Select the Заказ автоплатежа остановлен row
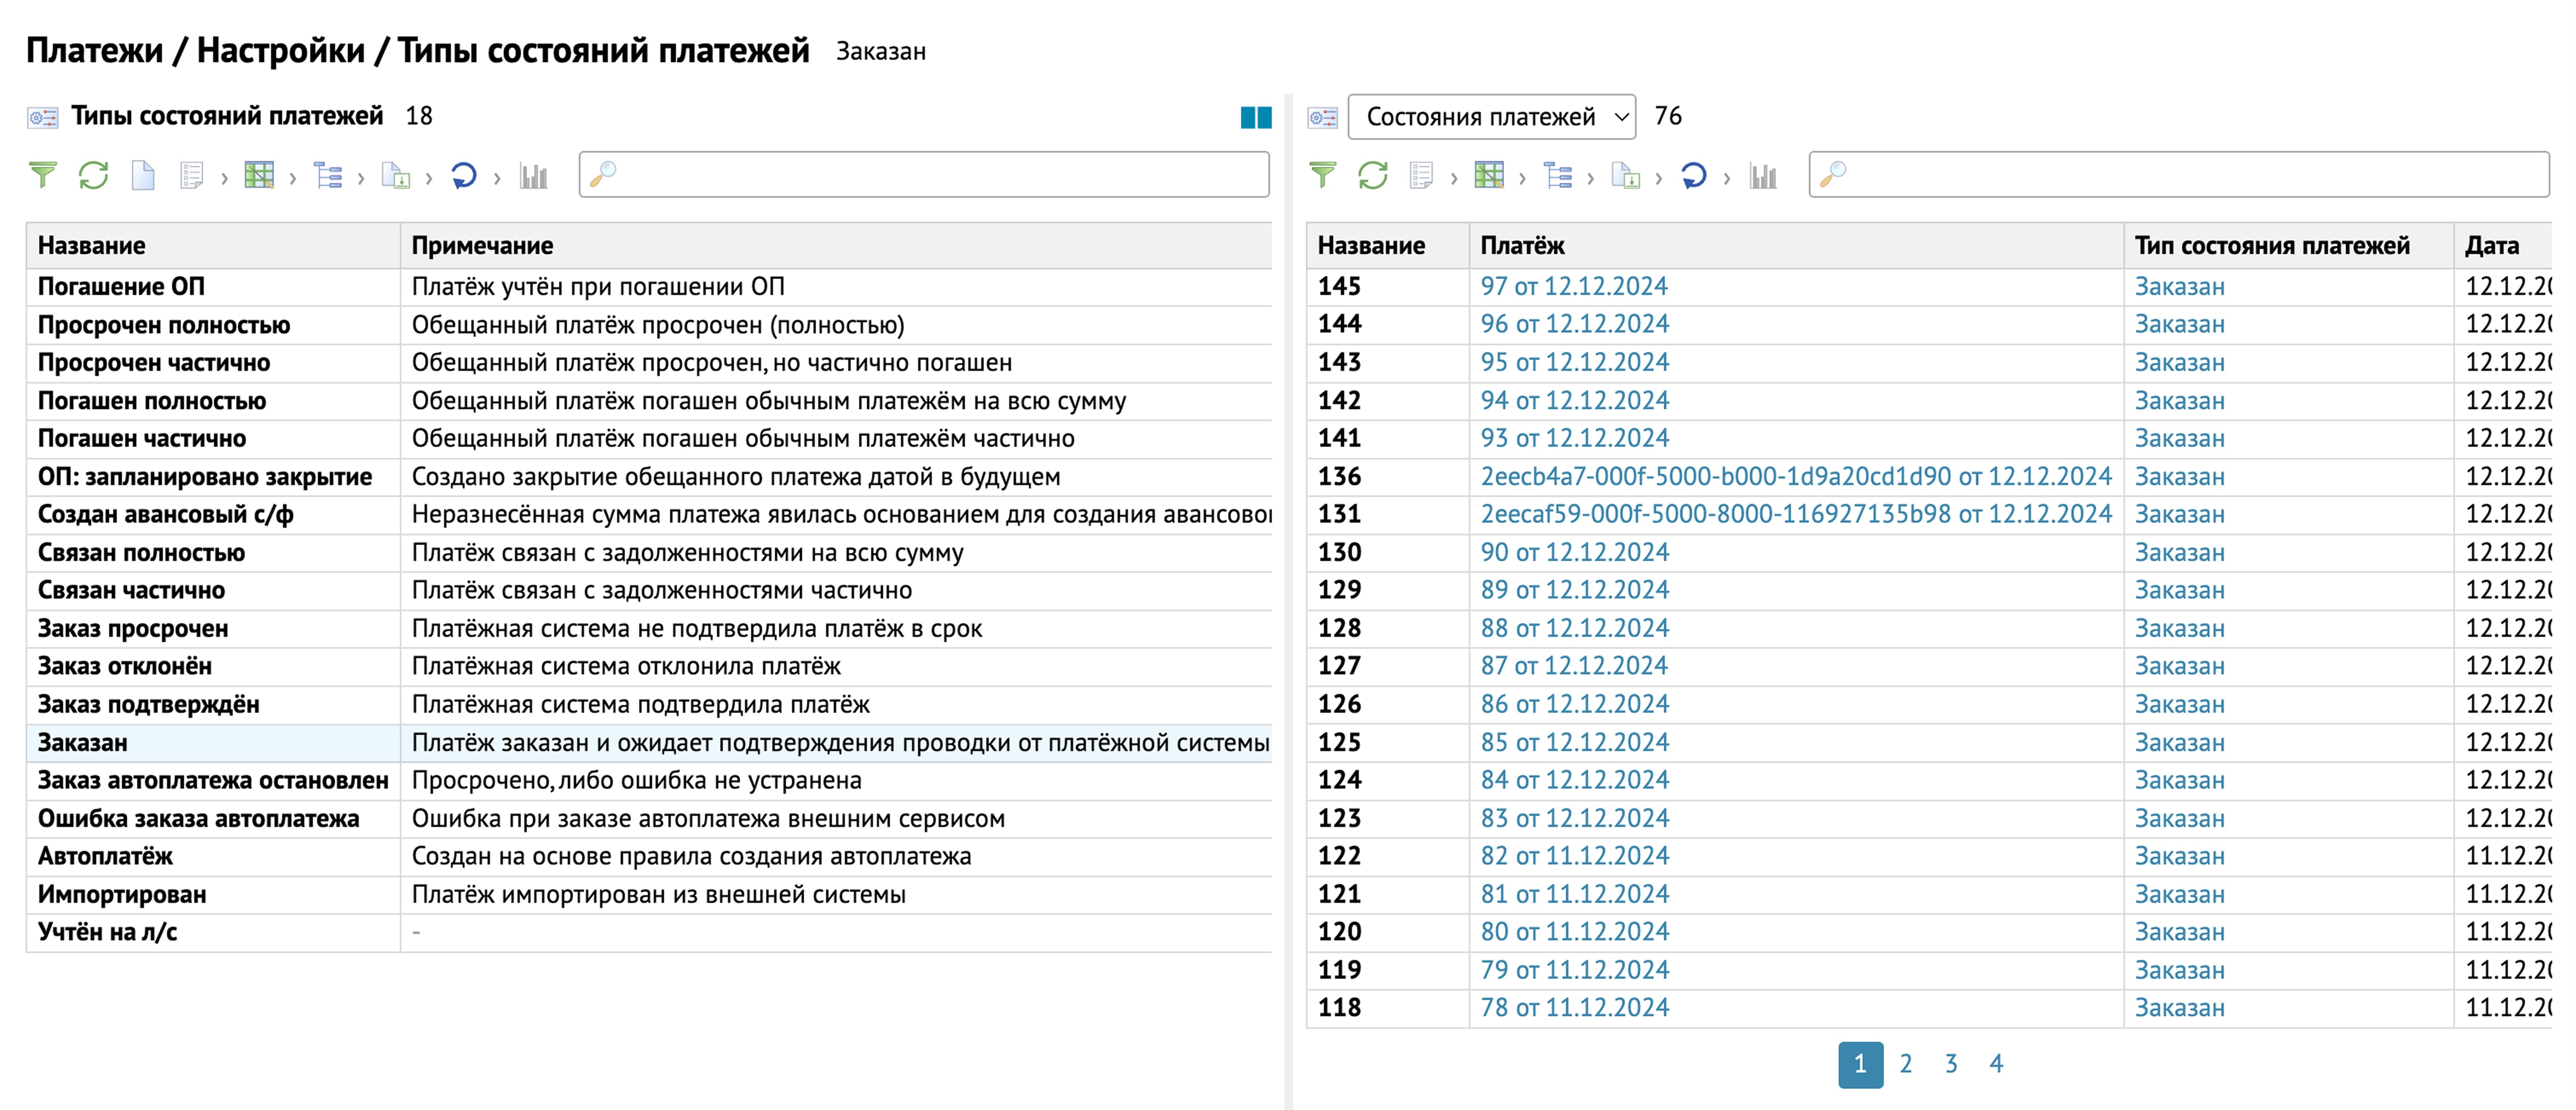The height and width of the screenshot is (1110, 2576). [649, 781]
